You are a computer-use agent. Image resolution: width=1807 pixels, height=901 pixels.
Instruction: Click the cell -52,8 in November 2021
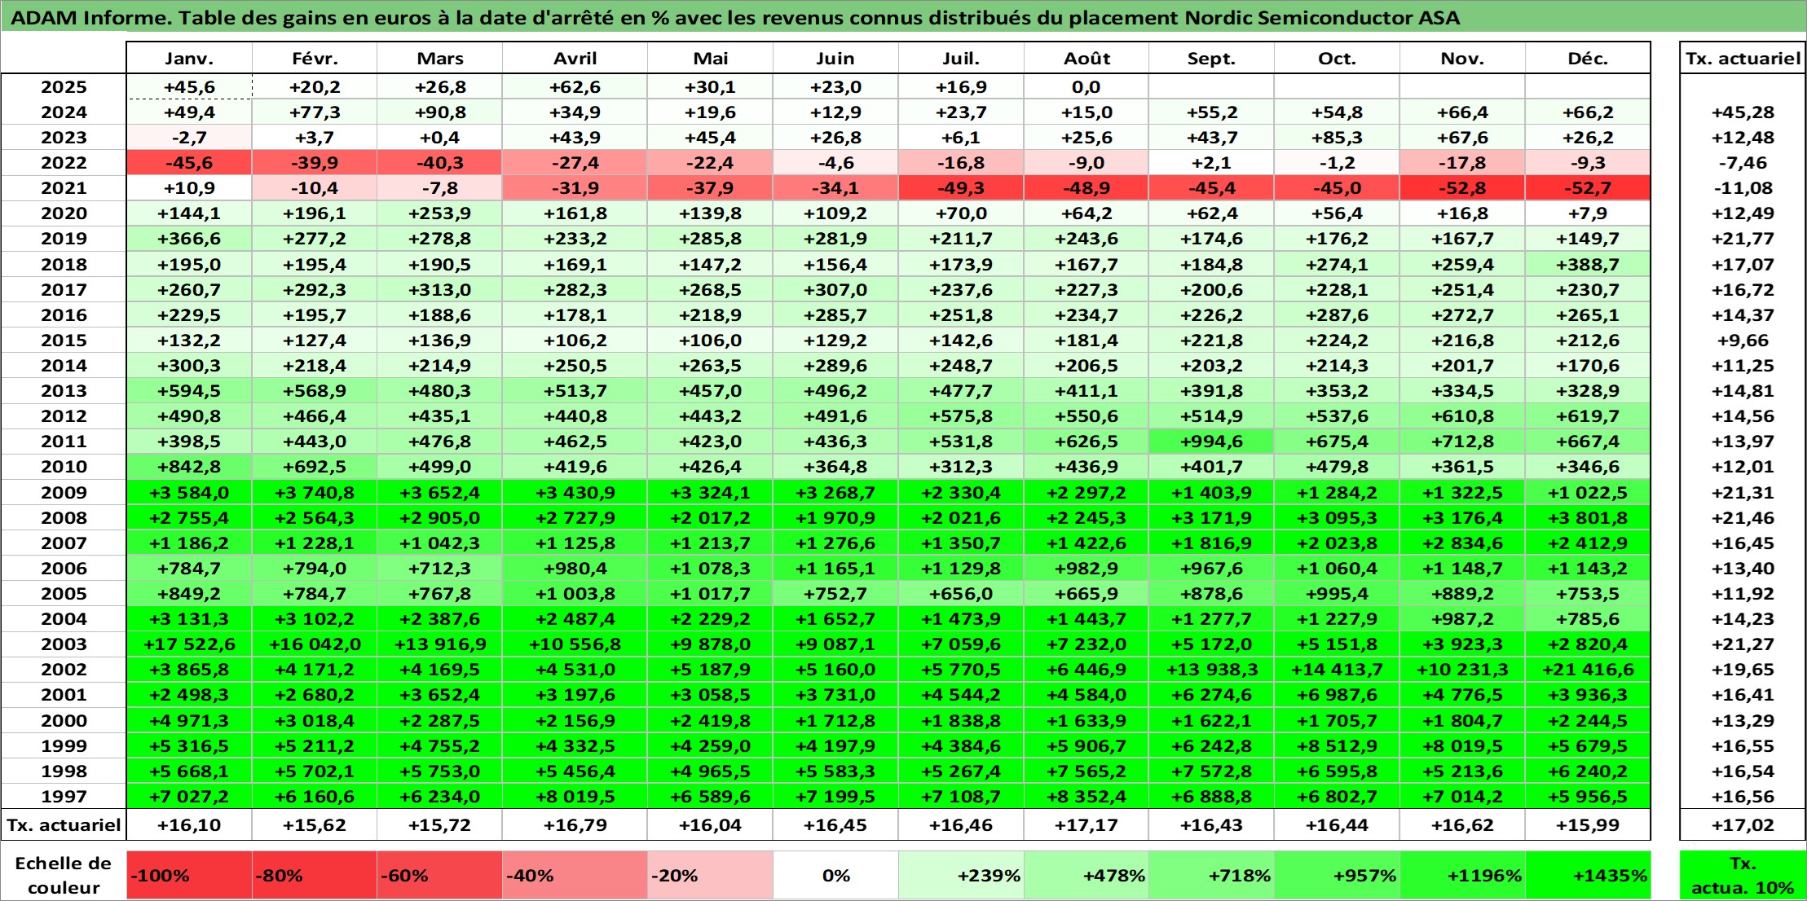(x=1462, y=188)
